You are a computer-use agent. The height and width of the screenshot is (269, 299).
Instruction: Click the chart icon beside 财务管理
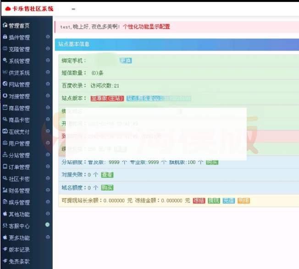[5, 190]
